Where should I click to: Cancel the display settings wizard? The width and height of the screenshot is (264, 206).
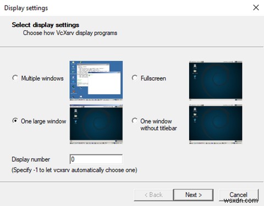(239, 195)
